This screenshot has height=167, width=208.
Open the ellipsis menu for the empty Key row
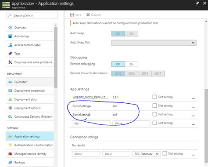point(194,124)
